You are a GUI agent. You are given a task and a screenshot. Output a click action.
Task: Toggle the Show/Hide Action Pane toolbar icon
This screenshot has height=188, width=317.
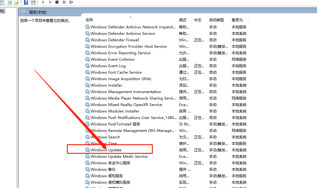coord(33,2)
